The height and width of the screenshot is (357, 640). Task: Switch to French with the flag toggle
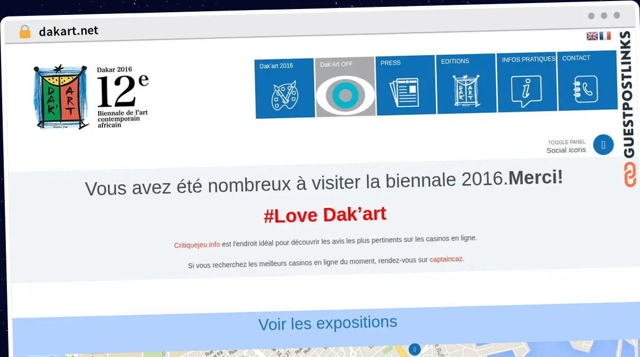pos(605,36)
